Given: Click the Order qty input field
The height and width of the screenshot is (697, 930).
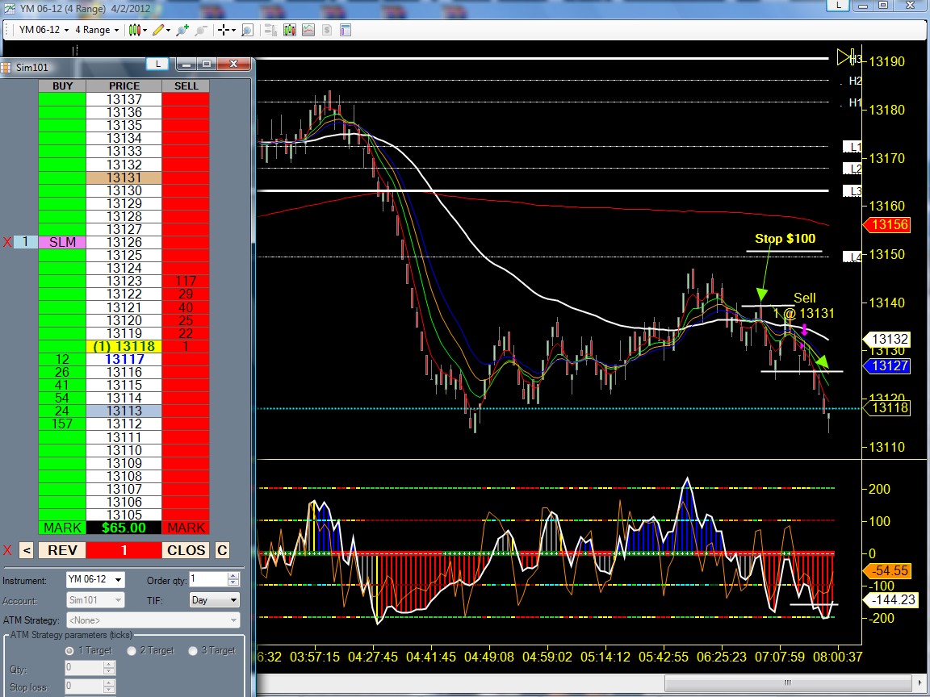Looking at the screenshot, I should [208, 580].
